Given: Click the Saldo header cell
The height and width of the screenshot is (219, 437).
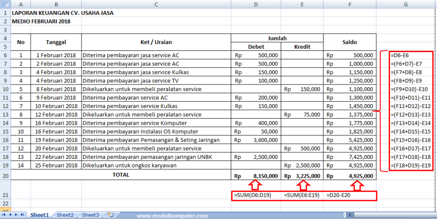Looking at the screenshot, I should tap(350, 42).
